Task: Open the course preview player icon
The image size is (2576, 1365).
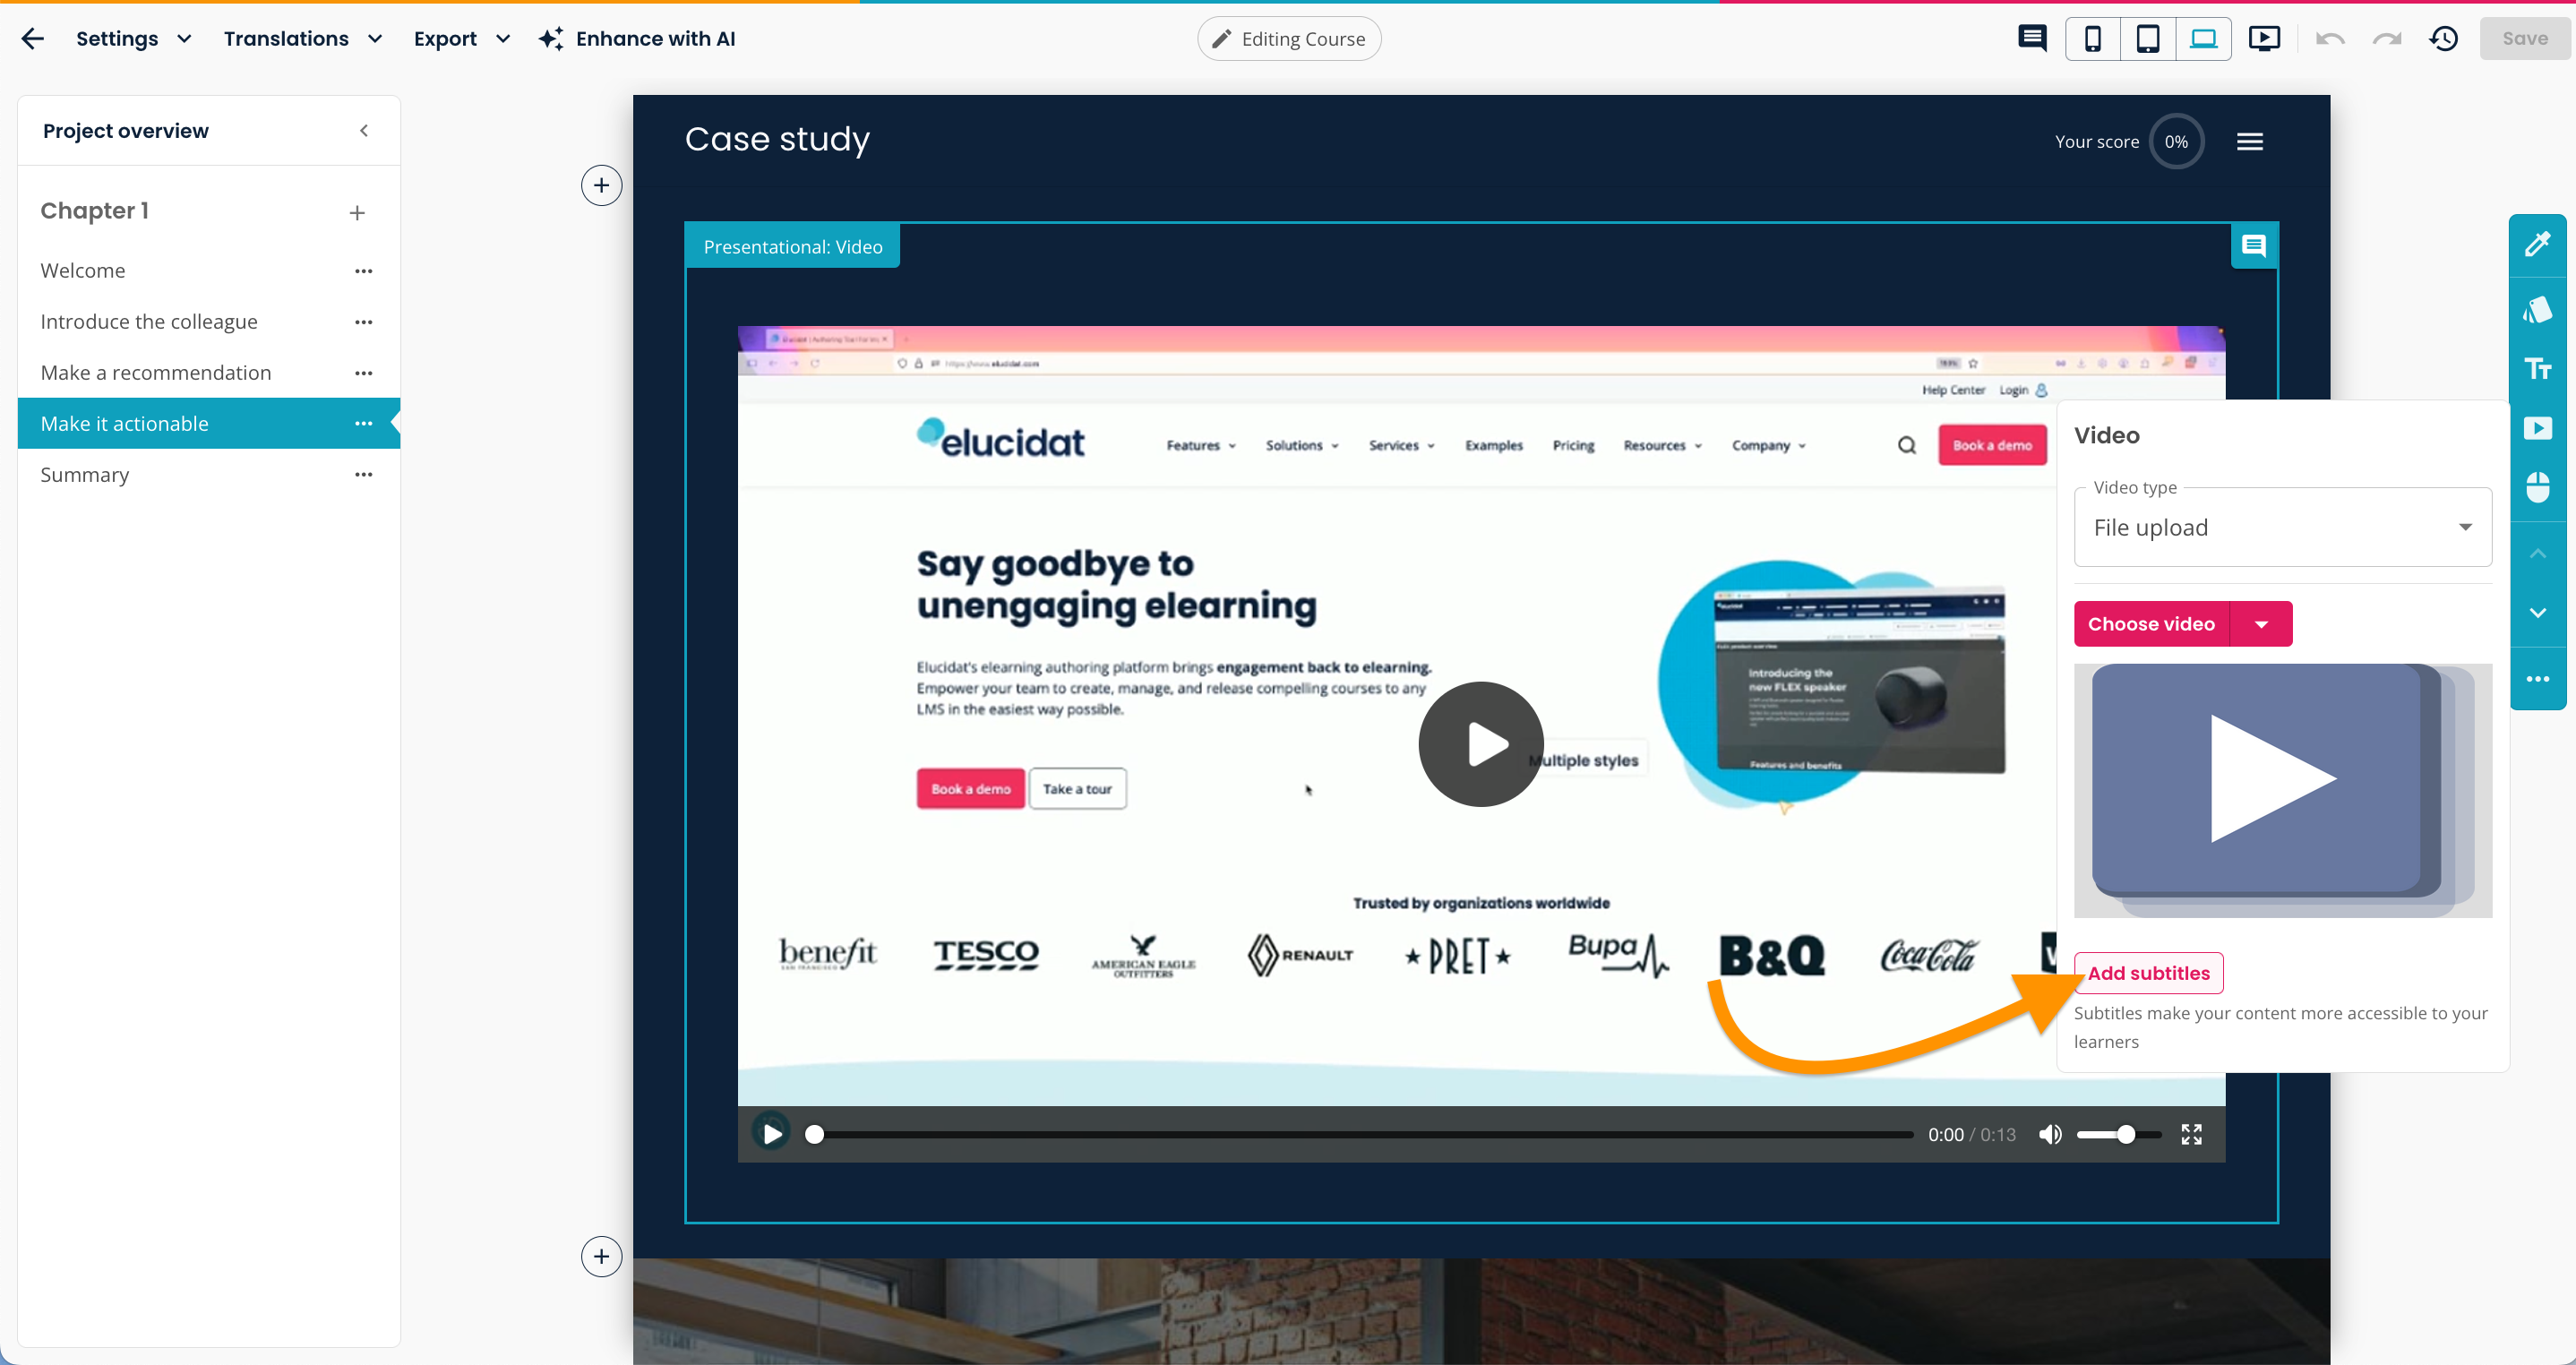Action: [x=2264, y=39]
